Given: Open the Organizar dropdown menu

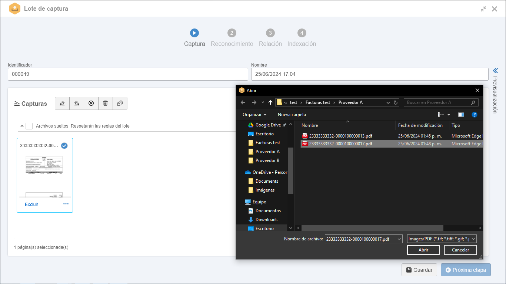Looking at the screenshot, I should [254, 115].
